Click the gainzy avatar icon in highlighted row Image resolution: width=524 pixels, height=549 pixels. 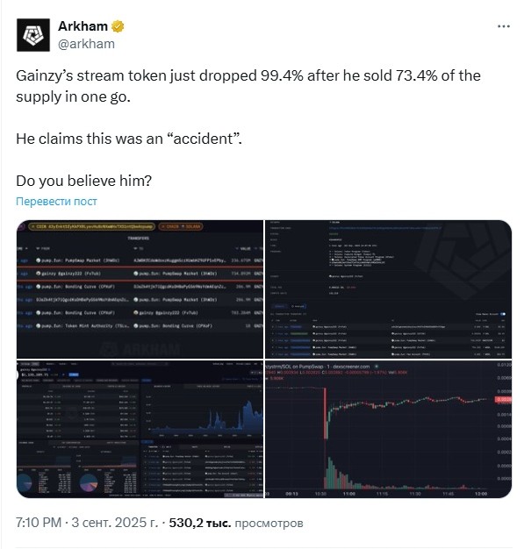pyautogui.click(x=39, y=274)
